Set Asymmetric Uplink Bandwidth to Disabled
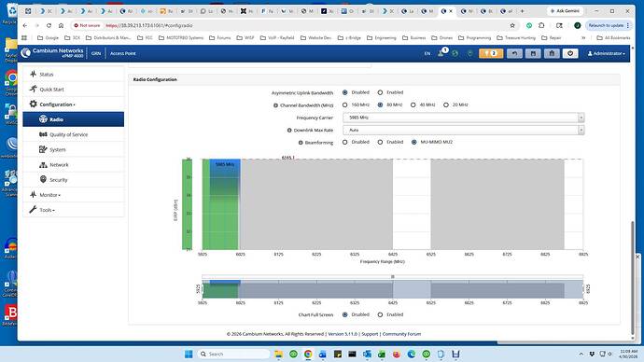The width and height of the screenshot is (644, 362). point(345,92)
